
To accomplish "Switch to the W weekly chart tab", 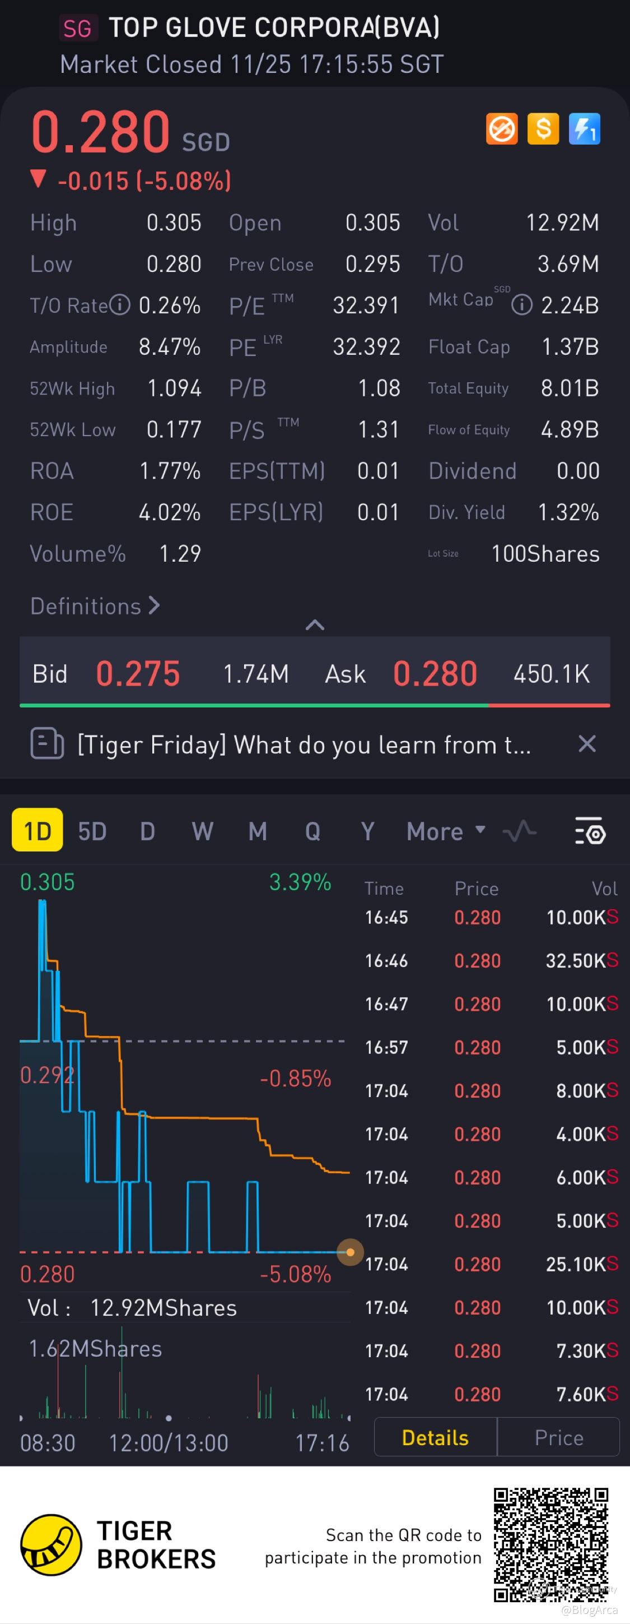I will (x=202, y=831).
